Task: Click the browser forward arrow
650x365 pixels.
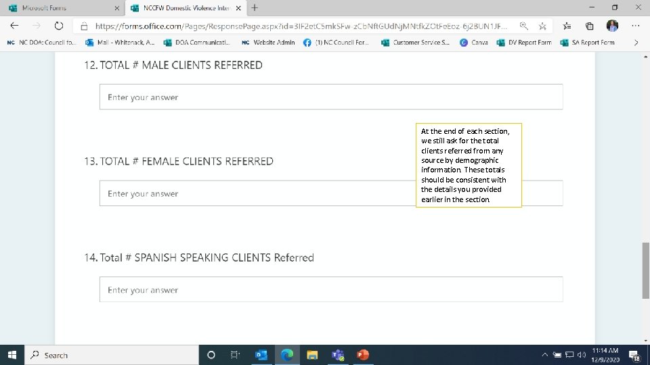Action: 37,26
